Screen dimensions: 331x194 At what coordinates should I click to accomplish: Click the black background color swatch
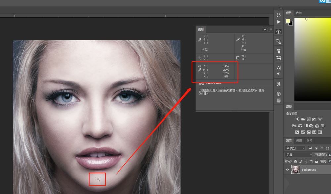pos(291,24)
